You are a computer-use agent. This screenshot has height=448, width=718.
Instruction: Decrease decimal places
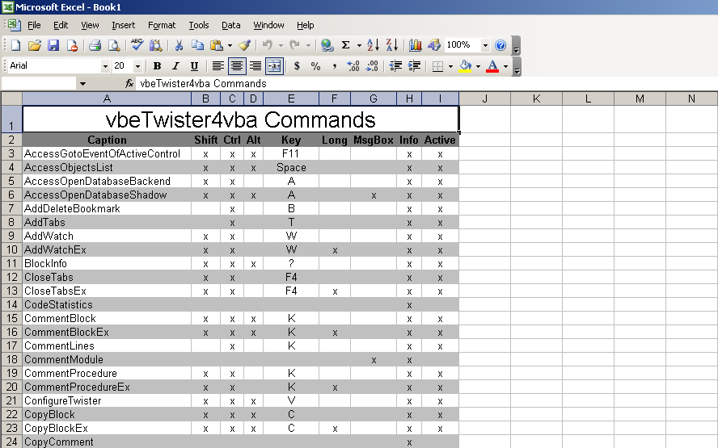coord(372,66)
